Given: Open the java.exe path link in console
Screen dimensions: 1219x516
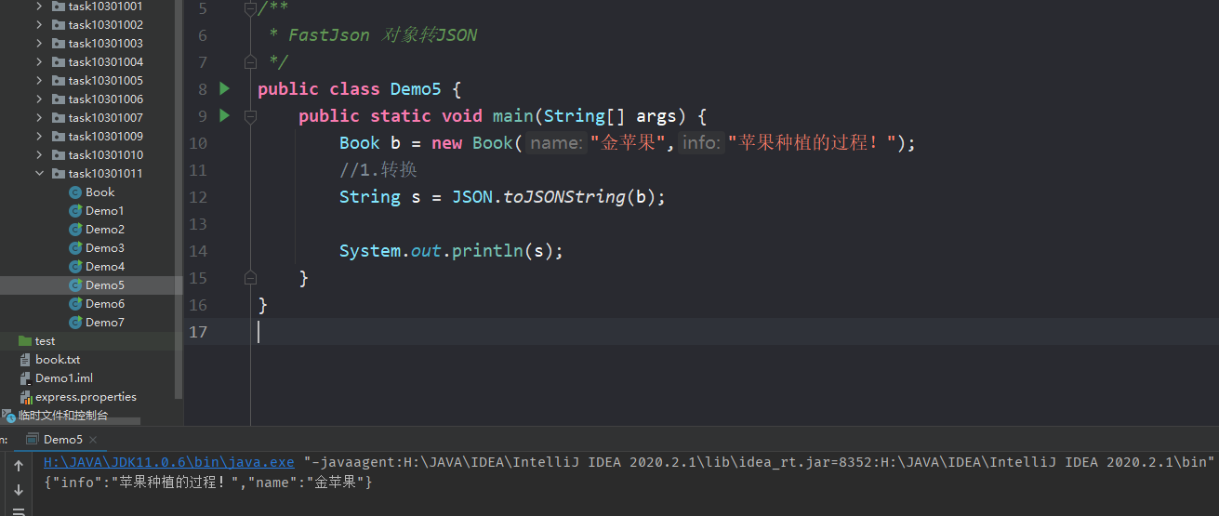Looking at the screenshot, I should pyautogui.click(x=169, y=462).
